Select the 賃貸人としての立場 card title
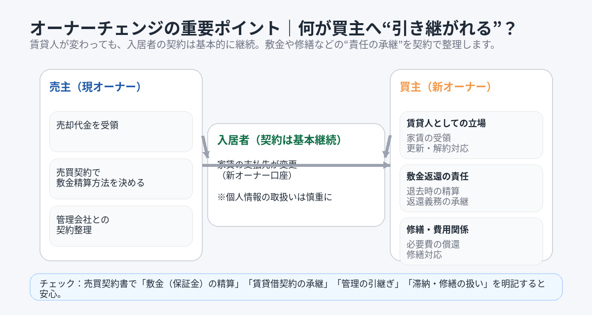The width and height of the screenshot is (592, 315). coord(446,123)
